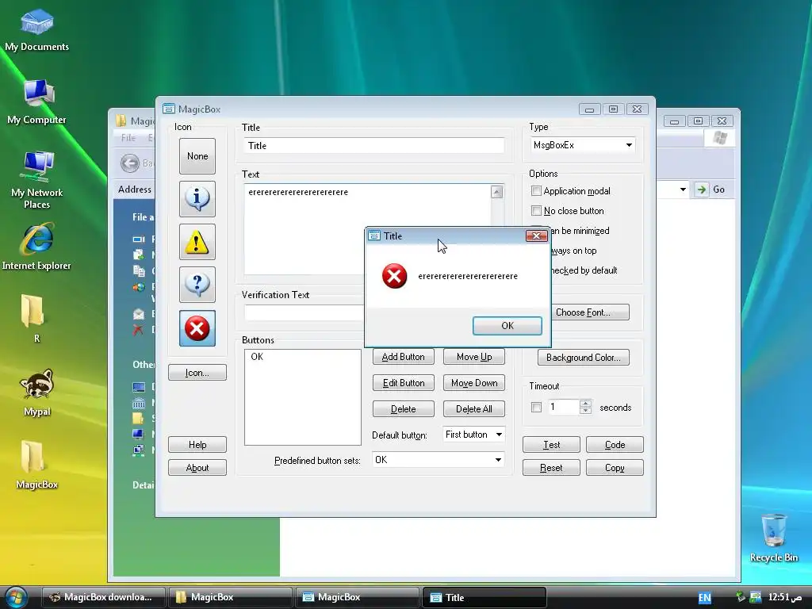This screenshot has height=609, width=812.
Task: Click the timeout seconds value field
Action: [x=563, y=407]
